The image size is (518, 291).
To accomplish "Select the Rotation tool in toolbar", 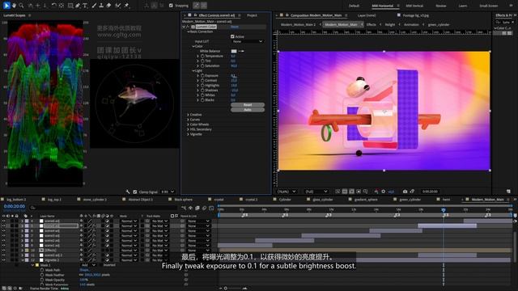I will pyautogui.click(x=54, y=6).
